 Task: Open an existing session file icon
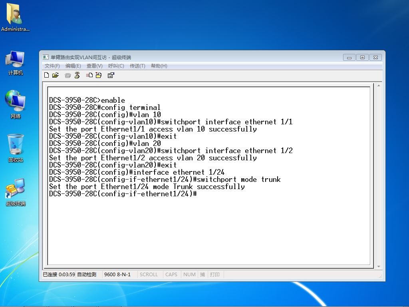[55, 75]
